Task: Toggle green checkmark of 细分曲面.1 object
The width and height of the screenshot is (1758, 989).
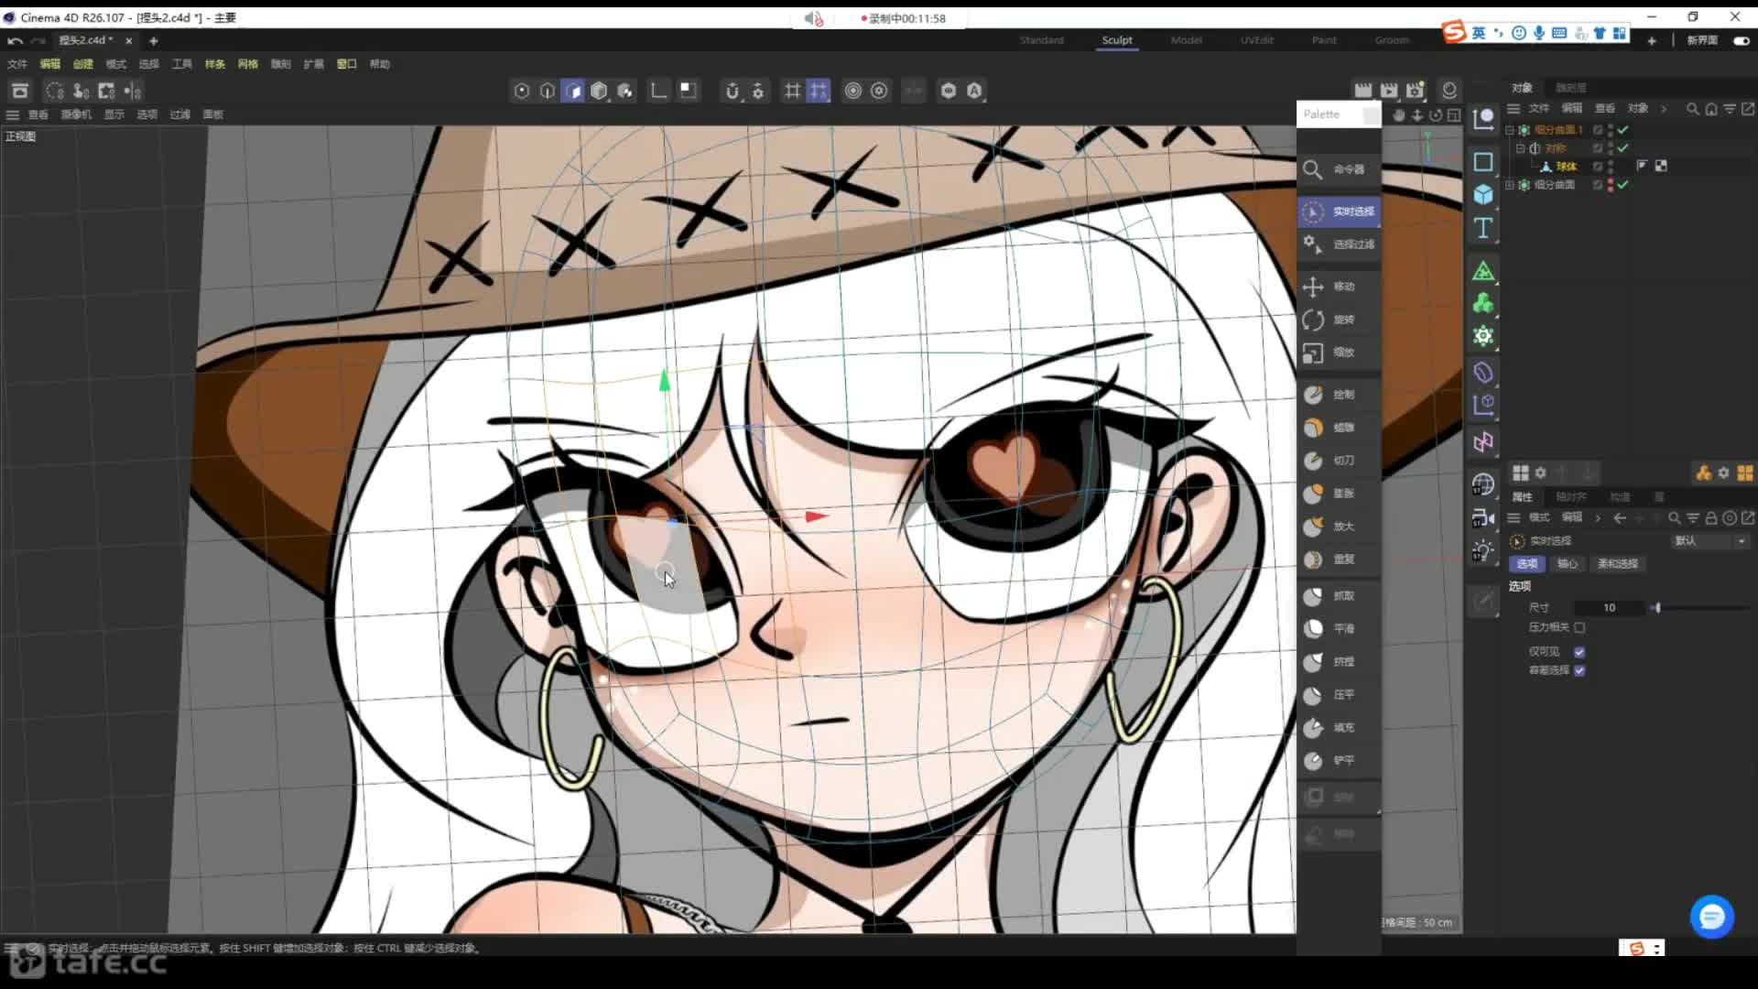Action: click(x=1622, y=130)
